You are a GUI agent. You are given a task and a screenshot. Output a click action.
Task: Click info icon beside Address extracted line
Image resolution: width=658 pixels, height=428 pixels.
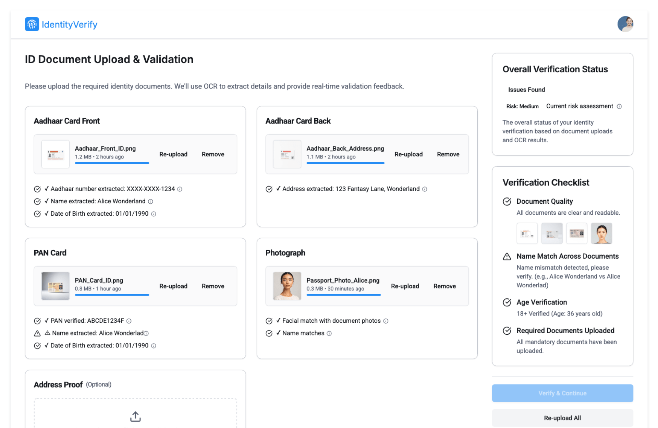[425, 189]
